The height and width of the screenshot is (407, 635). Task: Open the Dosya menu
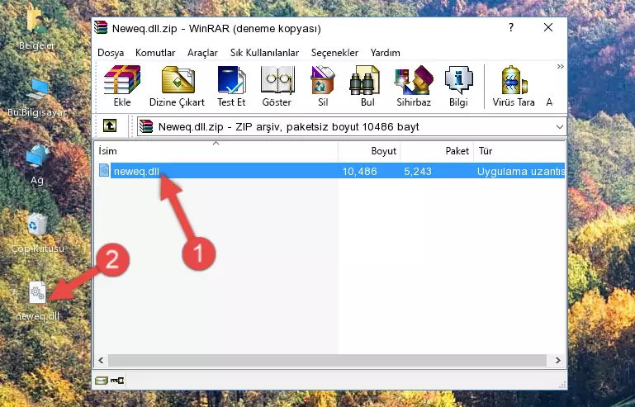click(111, 53)
